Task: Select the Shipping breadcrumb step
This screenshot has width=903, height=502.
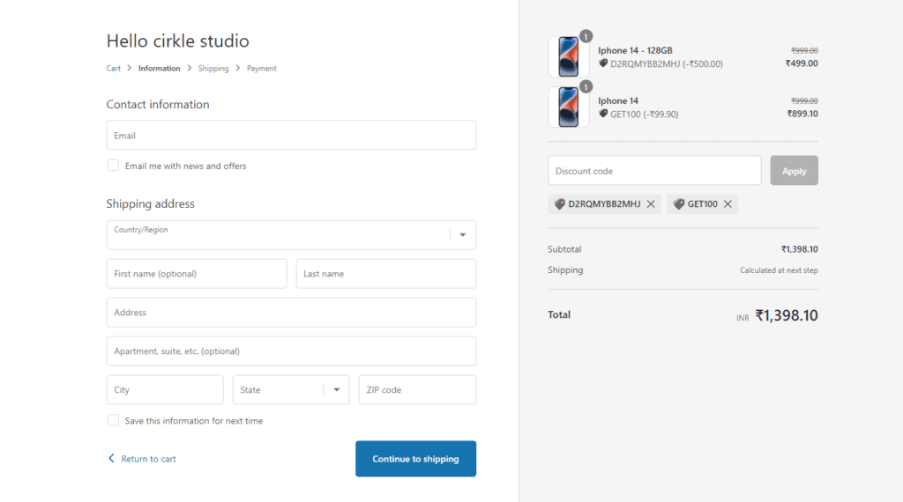Action: (213, 69)
